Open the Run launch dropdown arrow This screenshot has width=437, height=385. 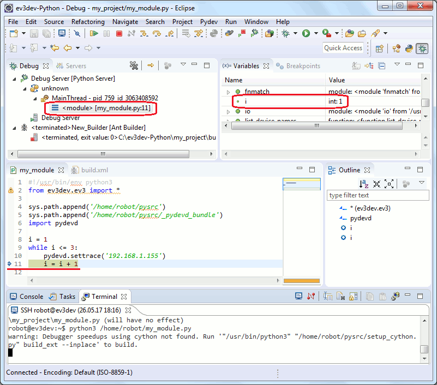[x=316, y=33]
